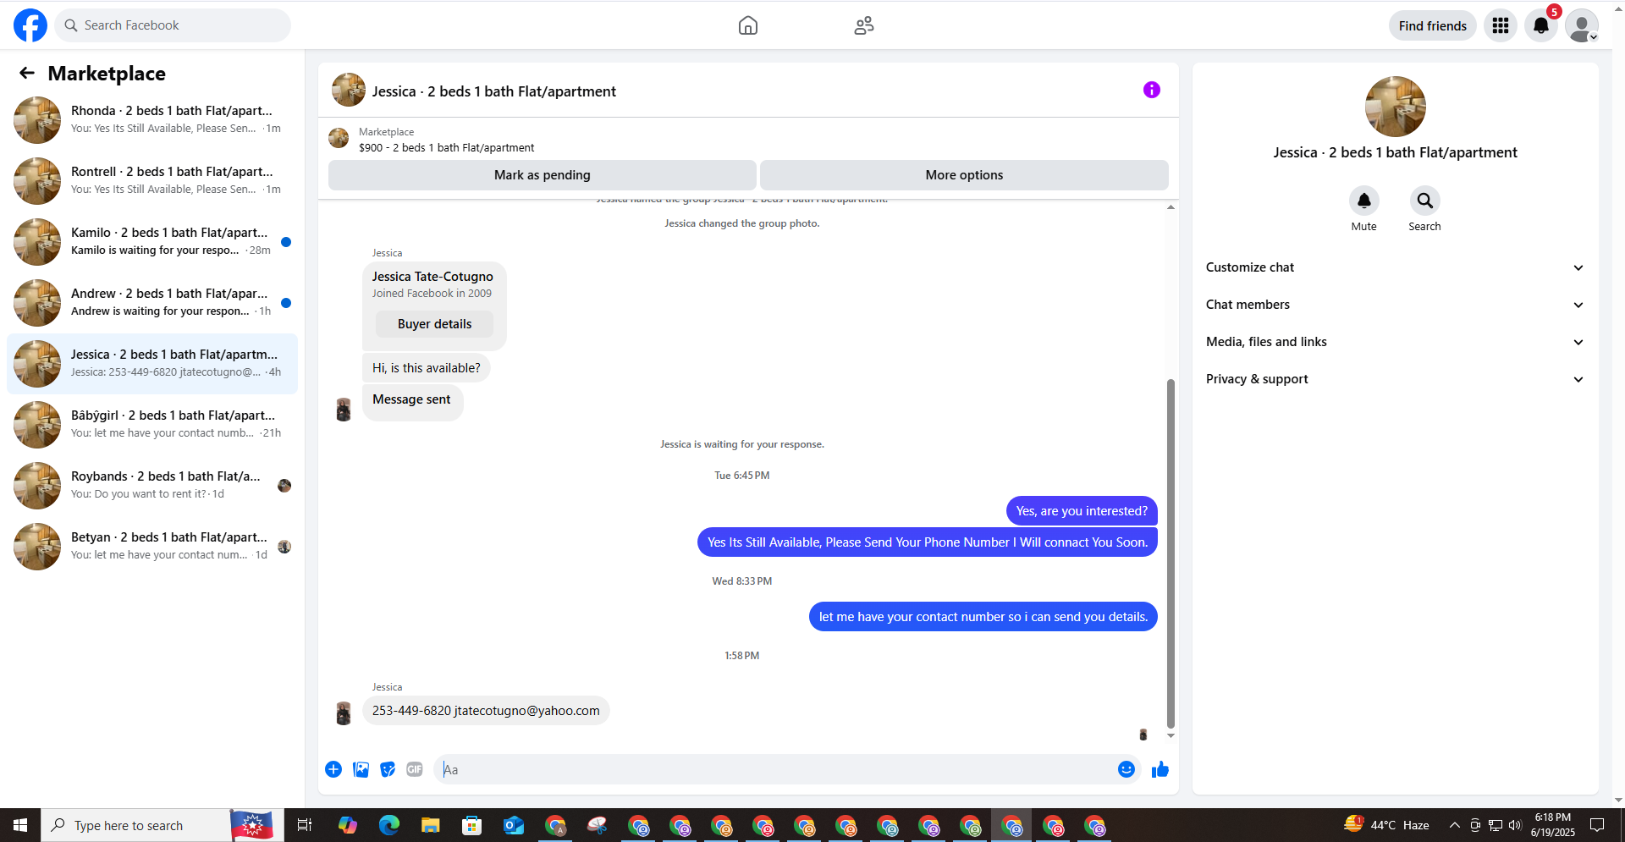The width and height of the screenshot is (1625, 842).
Task: Select the Jessica conversation in list
Action: [x=152, y=364]
